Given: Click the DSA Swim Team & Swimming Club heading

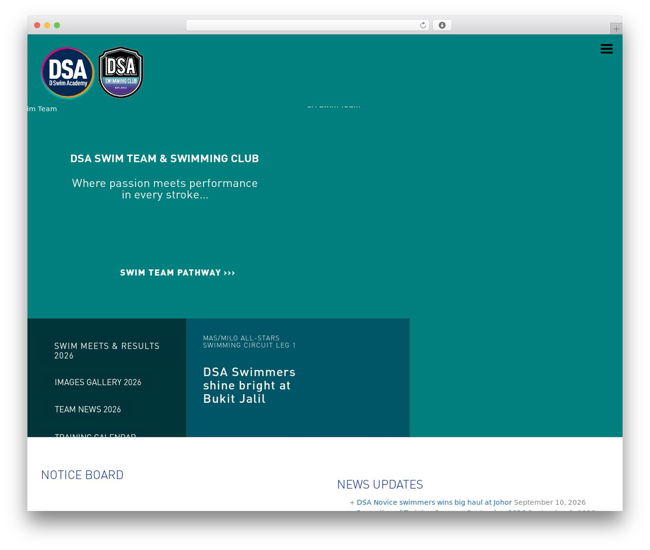Looking at the screenshot, I should 165,159.
